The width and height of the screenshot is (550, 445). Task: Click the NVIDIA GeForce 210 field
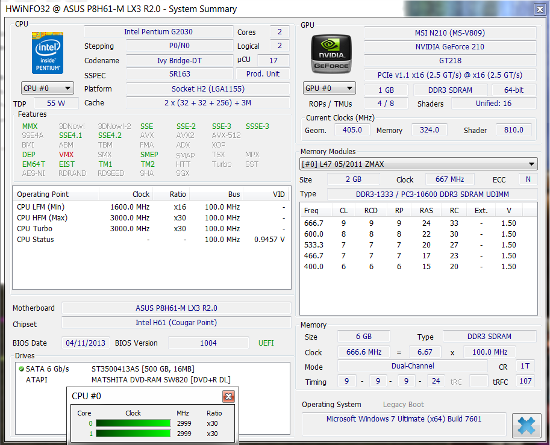pos(450,46)
